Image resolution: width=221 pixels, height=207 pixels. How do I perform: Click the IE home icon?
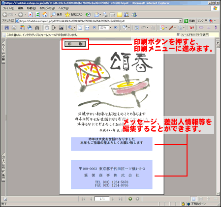click(45, 15)
